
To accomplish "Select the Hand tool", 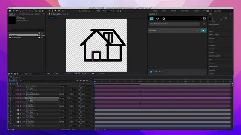I will pos(17,11).
